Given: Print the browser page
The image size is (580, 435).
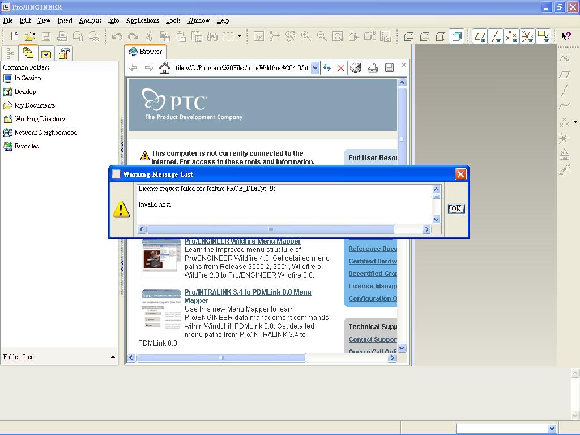Looking at the screenshot, I should click(373, 68).
